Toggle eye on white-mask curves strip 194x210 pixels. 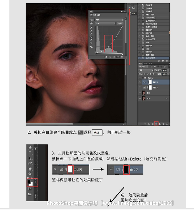[55, 169]
